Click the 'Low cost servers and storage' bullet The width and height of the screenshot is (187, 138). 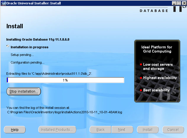click(x=158, y=66)
